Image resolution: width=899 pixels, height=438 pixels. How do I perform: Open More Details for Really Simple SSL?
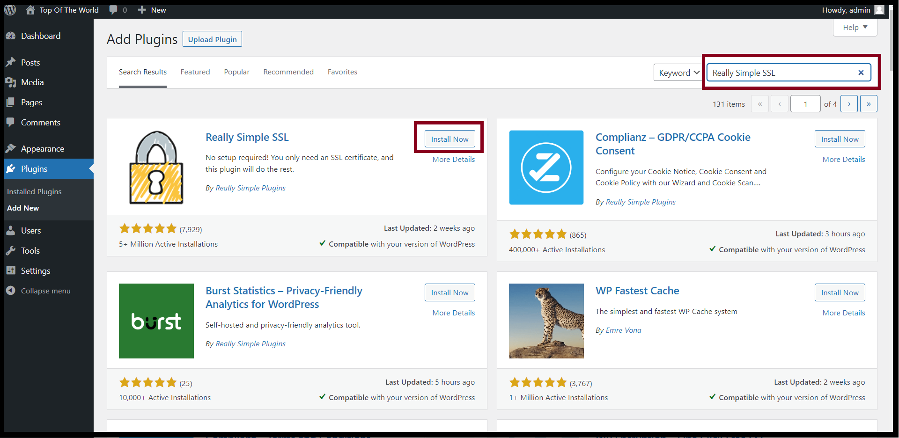[454, 160]
